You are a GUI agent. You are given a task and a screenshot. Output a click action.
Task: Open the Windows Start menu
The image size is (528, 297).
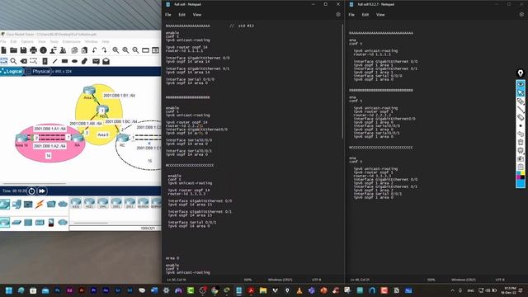[x=9, y=290]
